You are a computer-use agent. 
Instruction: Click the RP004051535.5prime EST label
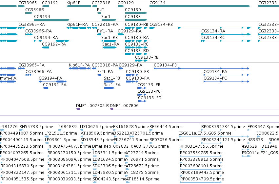[x=22, y=179]
